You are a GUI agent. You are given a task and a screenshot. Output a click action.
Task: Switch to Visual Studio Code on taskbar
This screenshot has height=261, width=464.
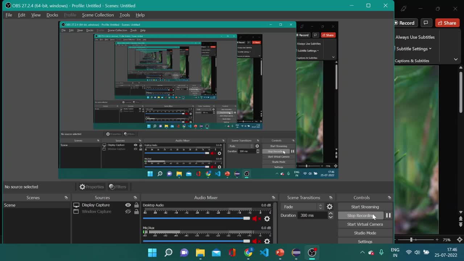pos(264,252)
